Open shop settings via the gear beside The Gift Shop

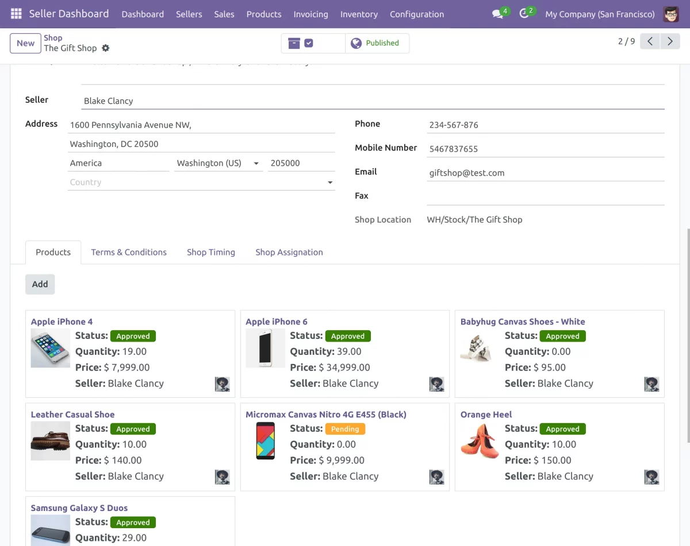pos(106,49)
